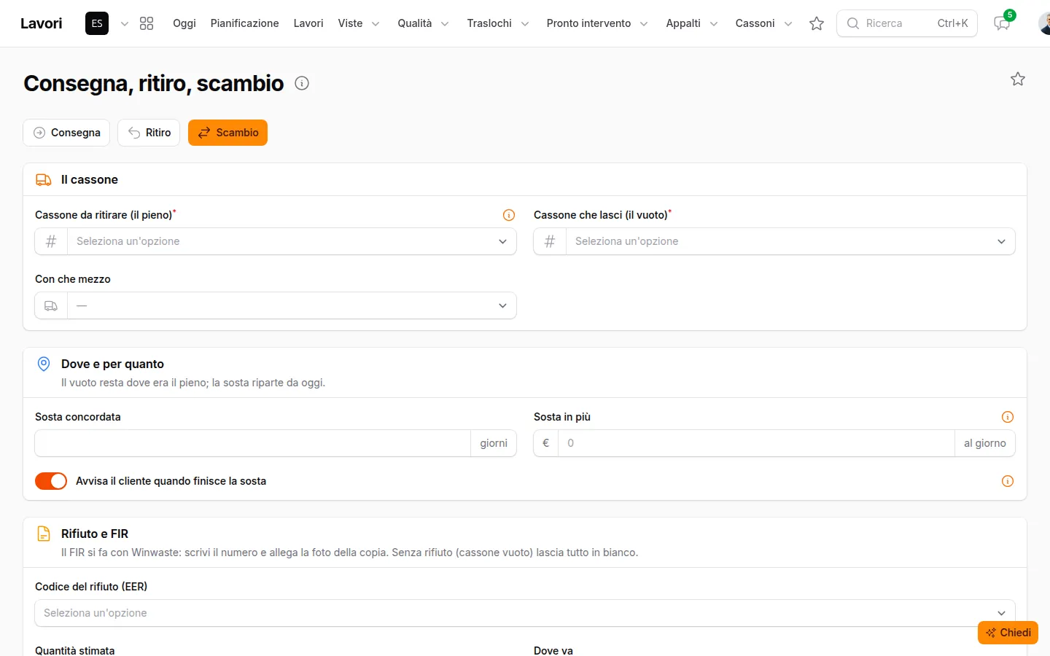Open Codice del rifiuto (EER) dropdown

coord(525,613)
